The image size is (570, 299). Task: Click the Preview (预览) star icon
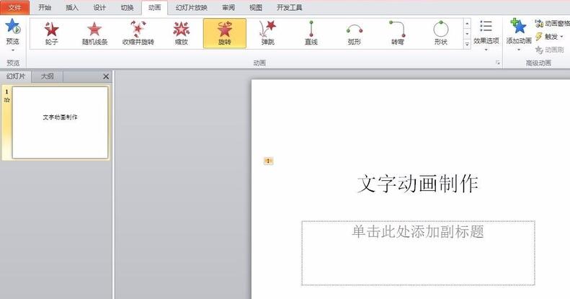tap(13, 27)
